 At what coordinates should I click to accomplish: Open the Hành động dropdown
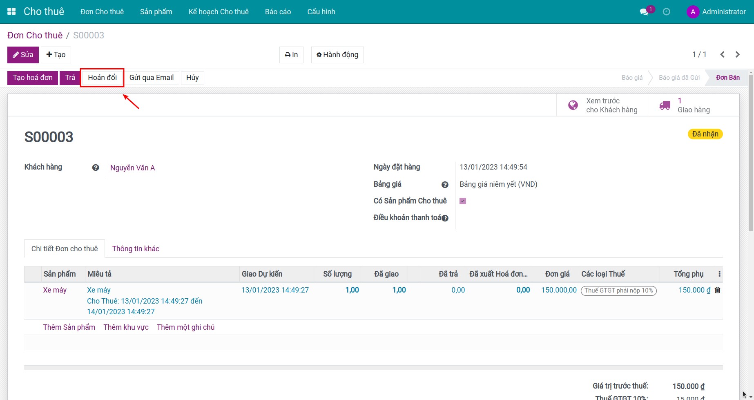pyautogui.click(x=337, y=55)
